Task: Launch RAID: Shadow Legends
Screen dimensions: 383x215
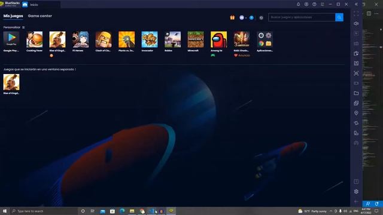Action: click(x=242, y=39)
